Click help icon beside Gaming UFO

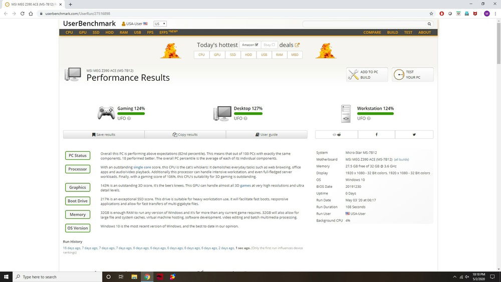[x=129, y=119]
